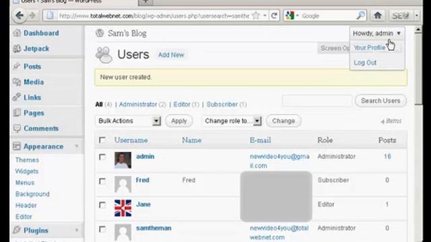Screen dimensions: 431x242
Task: Open the Pages menu
Action: (34, 113)
